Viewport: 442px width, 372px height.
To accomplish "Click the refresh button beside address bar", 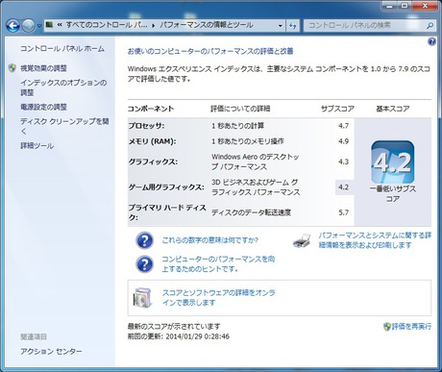I will [292, 26].
